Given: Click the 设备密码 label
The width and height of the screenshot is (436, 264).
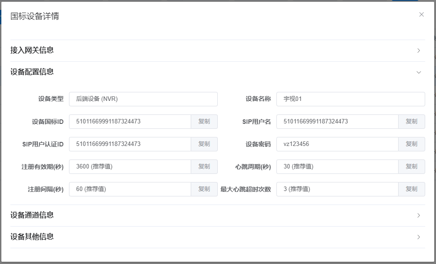Looking at the screenshot, I should (x=258, y=144).
